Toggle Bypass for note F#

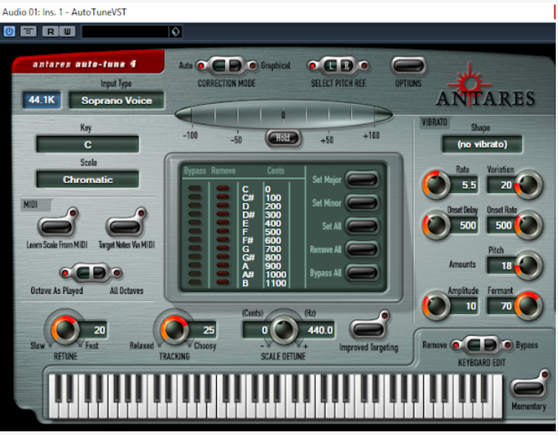[195, 240]
